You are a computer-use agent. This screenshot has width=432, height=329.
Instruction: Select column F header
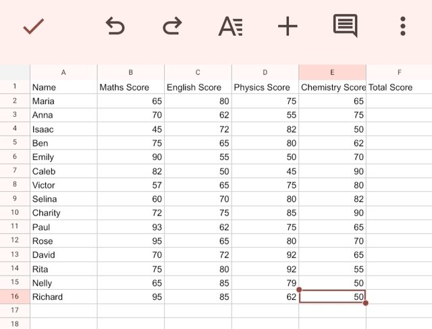point(399,72)
